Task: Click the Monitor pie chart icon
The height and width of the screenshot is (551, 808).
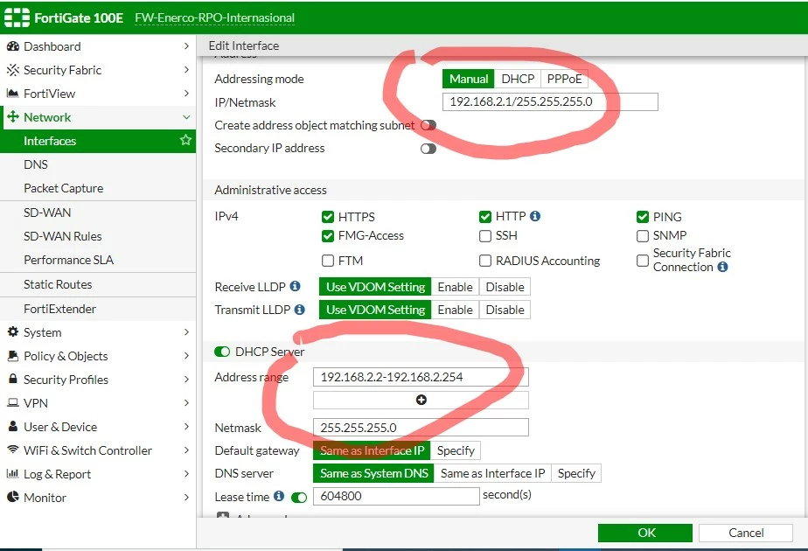Action: (x=13, y=497)
